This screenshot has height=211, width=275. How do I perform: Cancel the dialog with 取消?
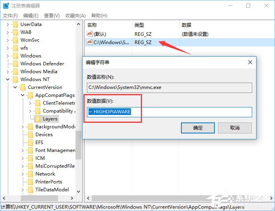click(235, 128)
